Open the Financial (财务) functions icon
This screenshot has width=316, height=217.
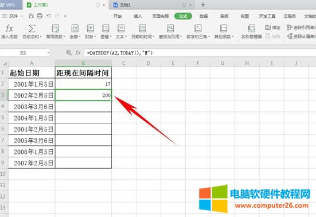click(90, 29)
